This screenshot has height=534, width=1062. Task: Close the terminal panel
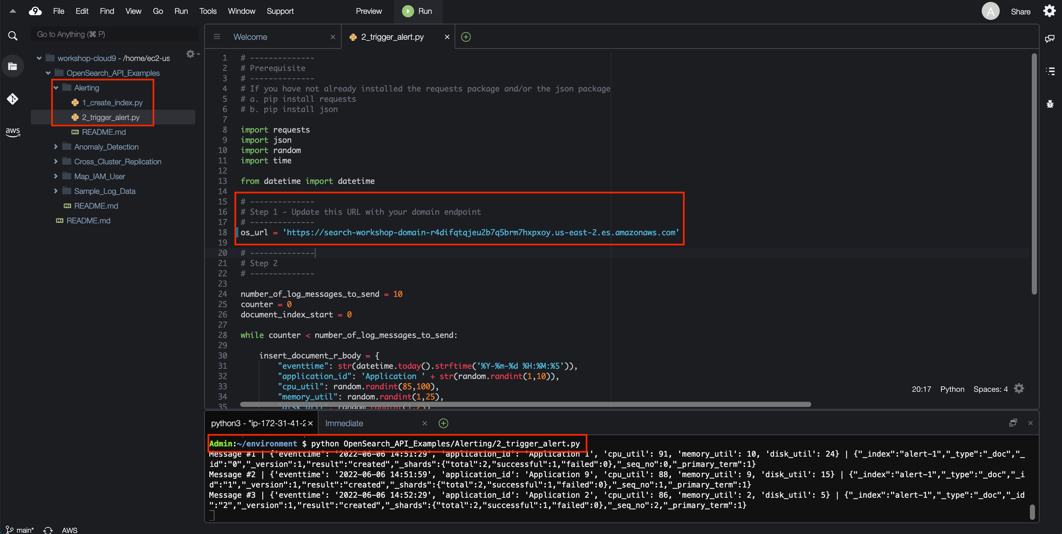[x=1030, y=423]
